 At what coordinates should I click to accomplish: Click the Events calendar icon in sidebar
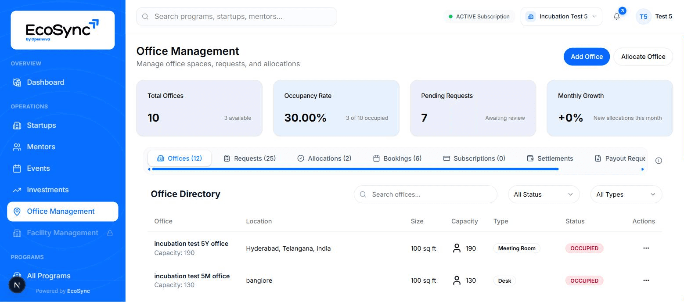tap(17, 169)
